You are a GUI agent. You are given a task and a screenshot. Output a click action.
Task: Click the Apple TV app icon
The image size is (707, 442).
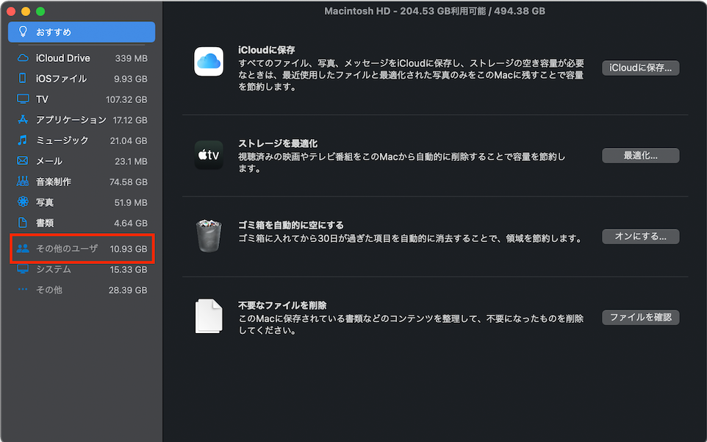(x=209, y=154)
